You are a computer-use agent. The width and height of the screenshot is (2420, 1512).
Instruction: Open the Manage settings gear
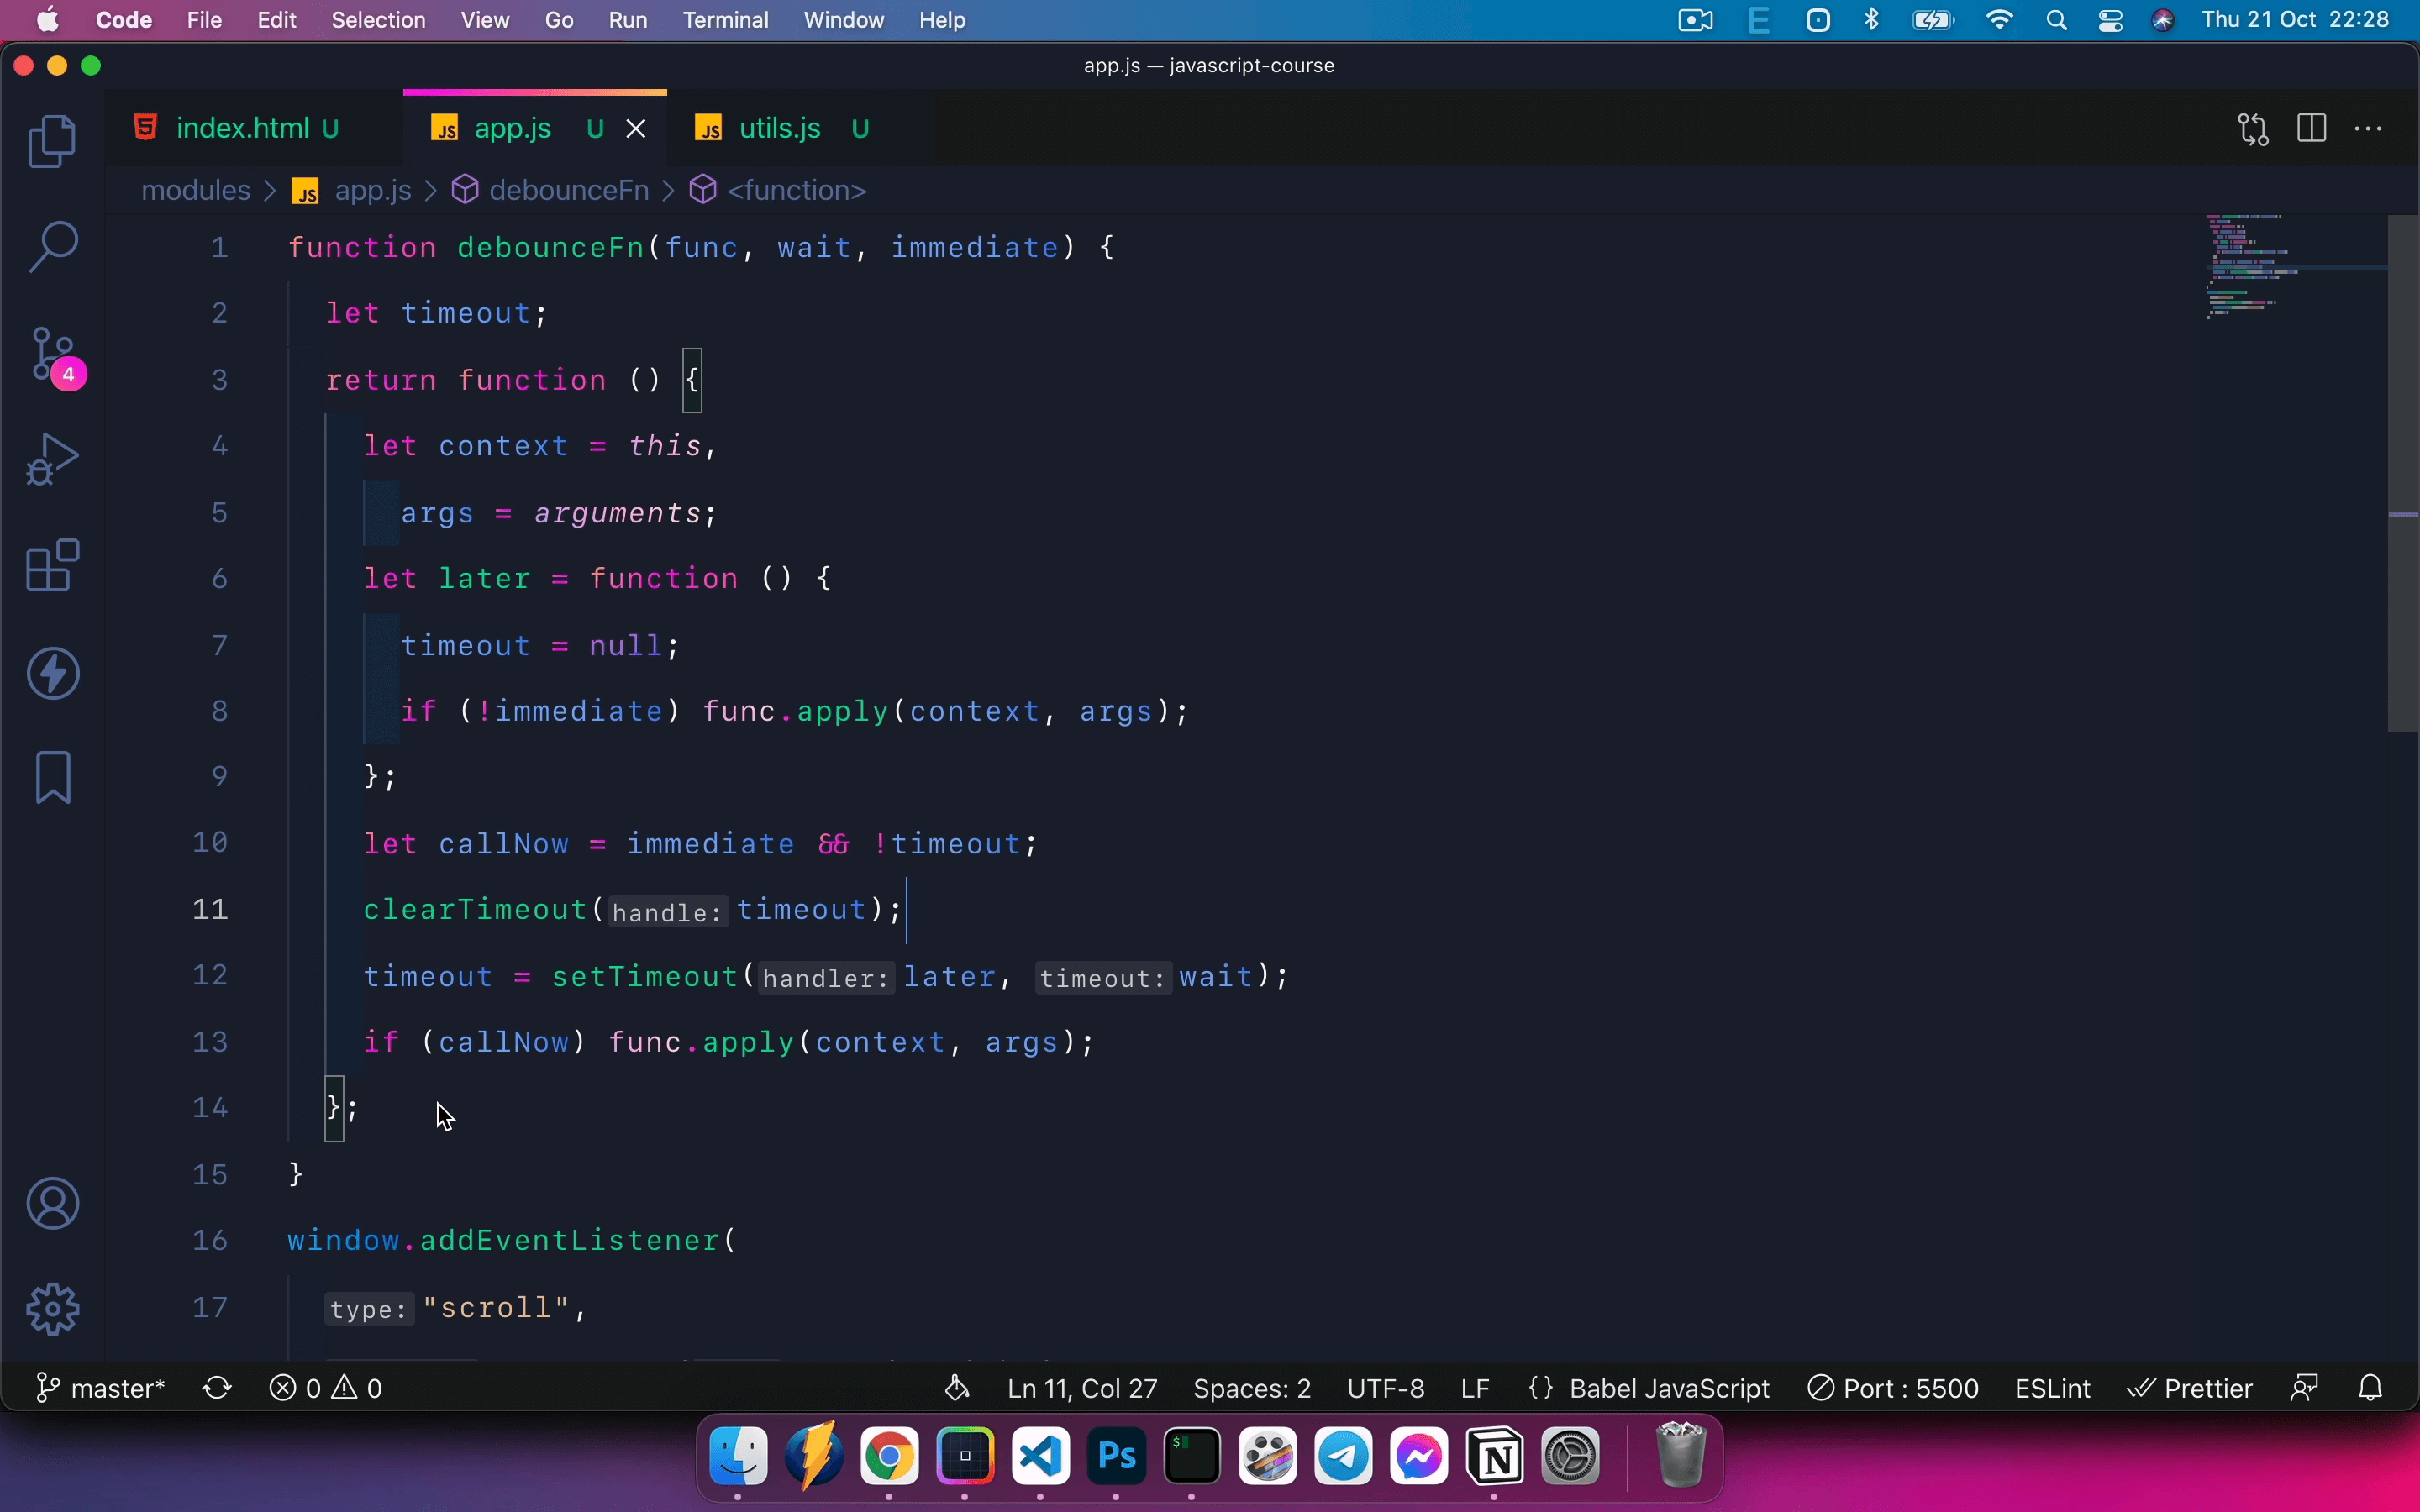[x=52, y=1309]
